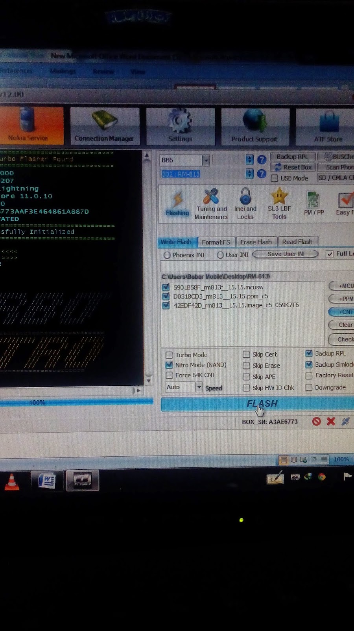Open the Auto speed dropdown
The height and width of the screenshot is (631, 354).
[199, 387]
